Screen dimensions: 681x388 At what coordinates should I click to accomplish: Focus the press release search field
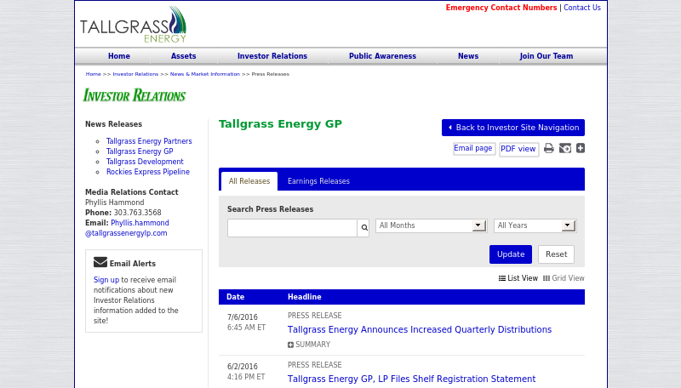point(292,228)
